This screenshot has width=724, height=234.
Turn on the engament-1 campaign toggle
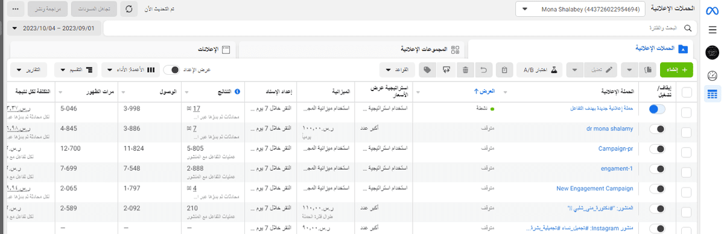[657, 169]
